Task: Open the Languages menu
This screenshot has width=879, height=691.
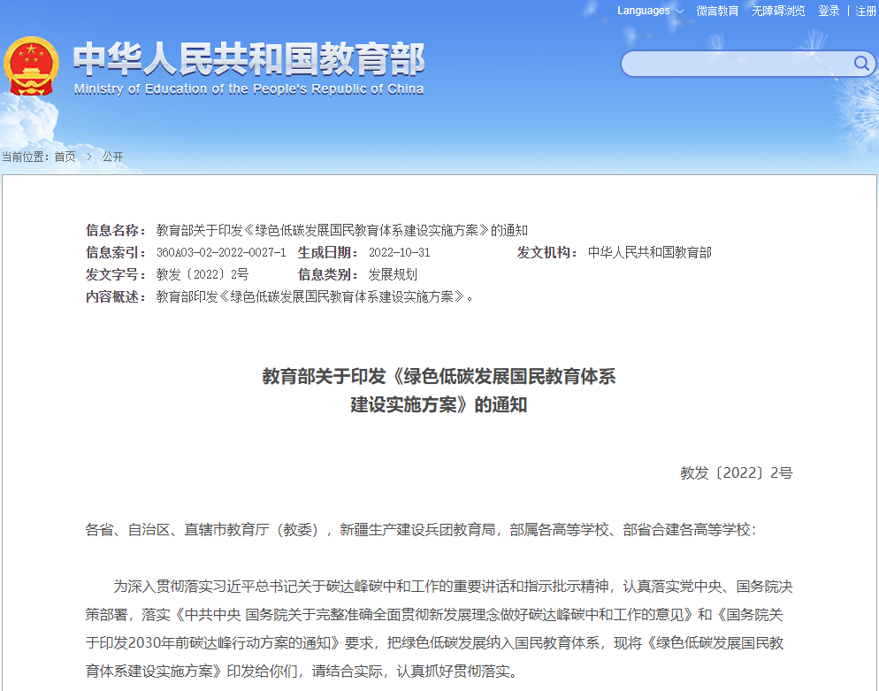Action: coord(644,11)
